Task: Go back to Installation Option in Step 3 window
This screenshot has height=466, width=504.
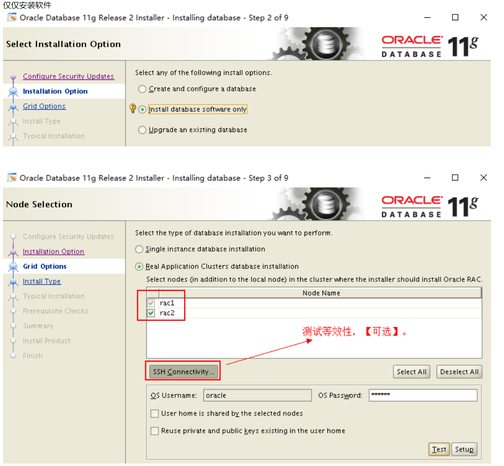Action: click(54, 252)
